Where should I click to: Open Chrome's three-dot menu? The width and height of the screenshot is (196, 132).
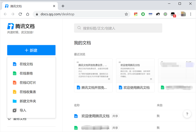pos(191,14)
